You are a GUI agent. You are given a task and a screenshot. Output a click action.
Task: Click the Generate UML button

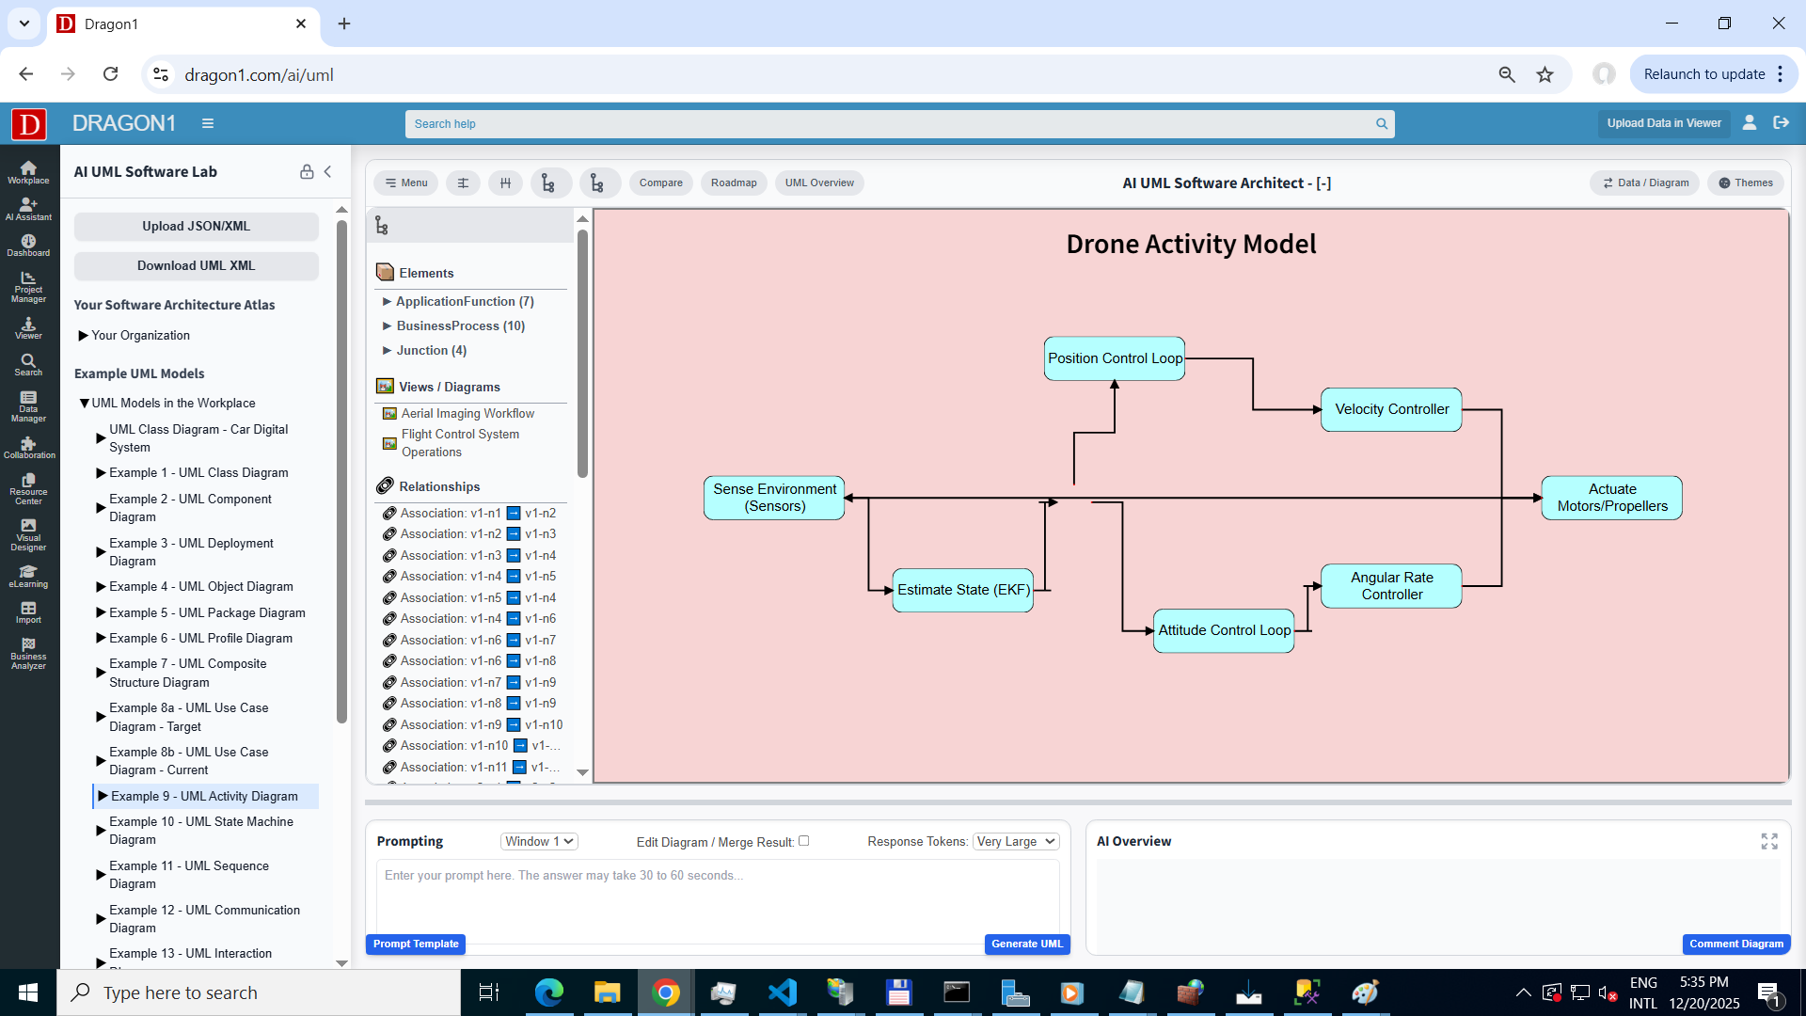click(x=1026, y=944)
